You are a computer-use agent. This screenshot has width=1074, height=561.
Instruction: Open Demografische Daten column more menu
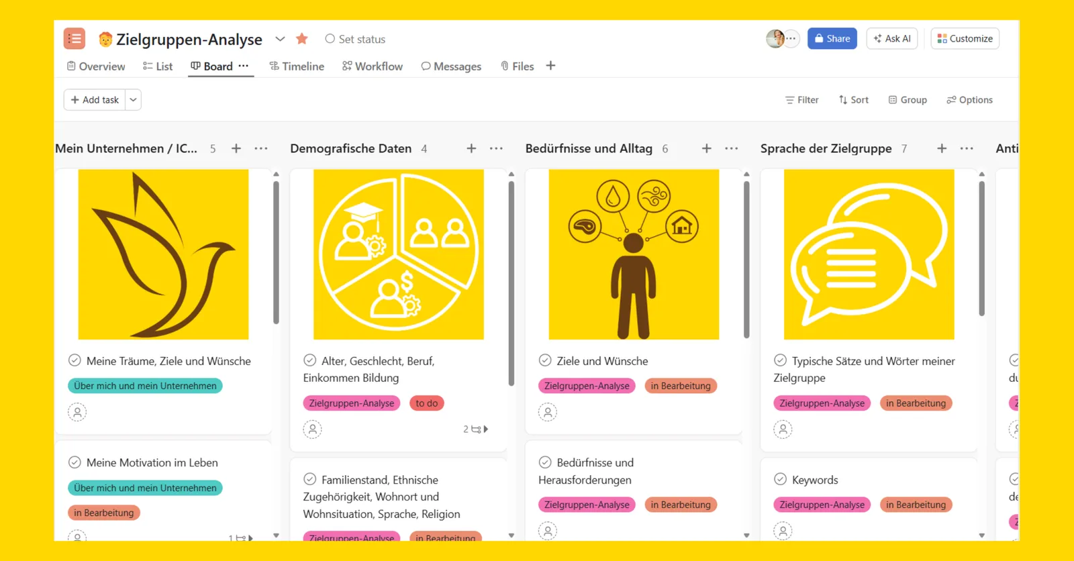coord(496,148)
